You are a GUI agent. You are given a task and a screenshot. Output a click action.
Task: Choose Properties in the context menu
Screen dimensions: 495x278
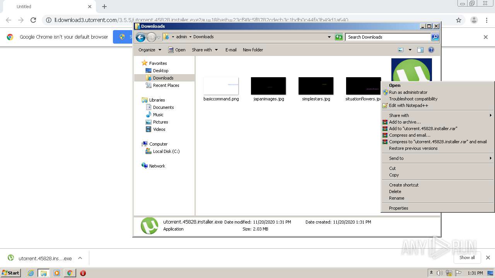tap(437, 208)
